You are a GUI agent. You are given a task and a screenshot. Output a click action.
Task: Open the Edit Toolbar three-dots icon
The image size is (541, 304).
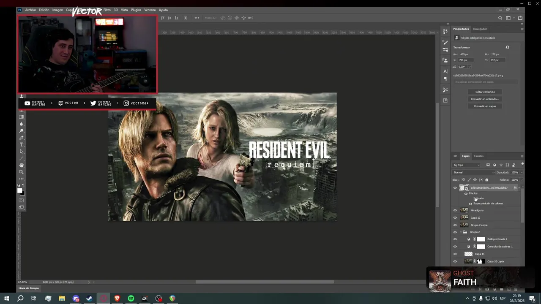pyautogui.click(x=22, y=179)
